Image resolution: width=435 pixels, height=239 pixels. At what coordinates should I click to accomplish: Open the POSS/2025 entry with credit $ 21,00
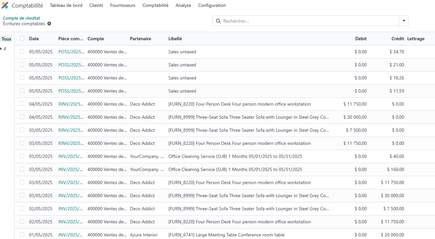[x=71, y=65]
